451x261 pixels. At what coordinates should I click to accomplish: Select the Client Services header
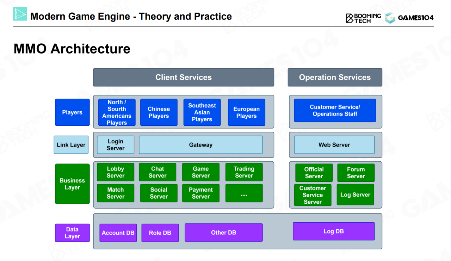tap(183, 77)
